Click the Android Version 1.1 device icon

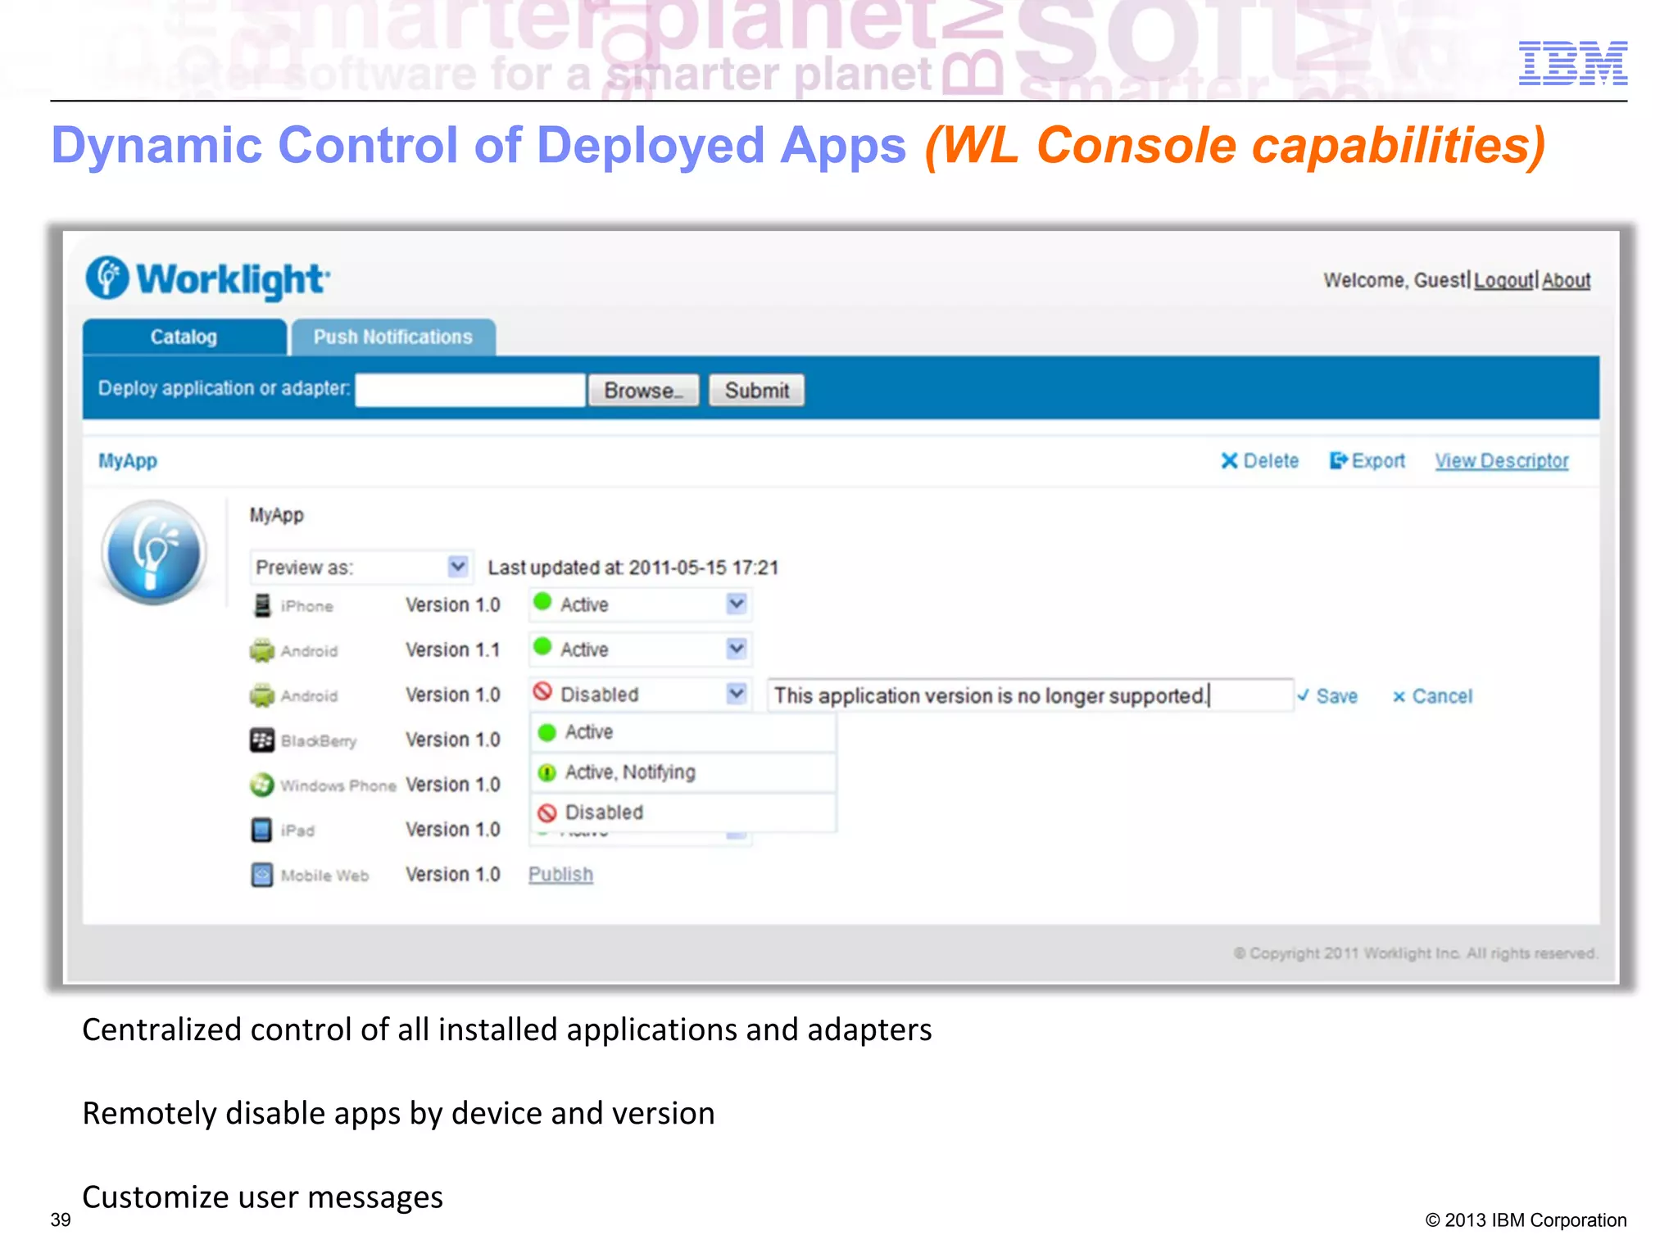262,650
